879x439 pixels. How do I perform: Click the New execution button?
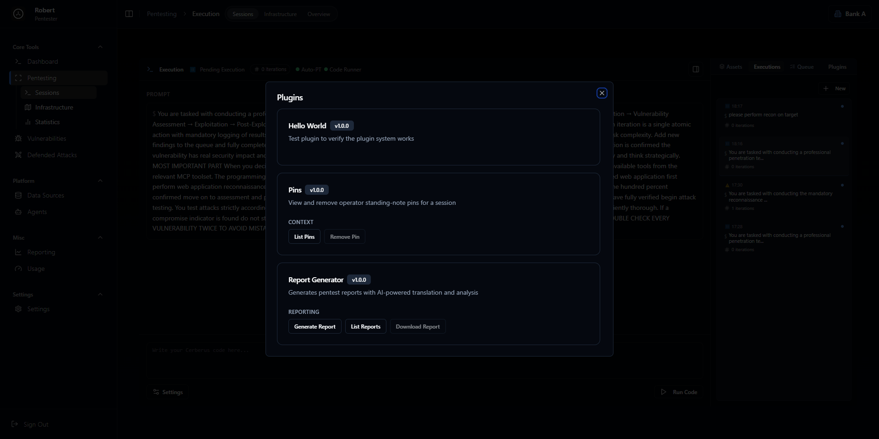pyautogui.click(x=835, y=88)
